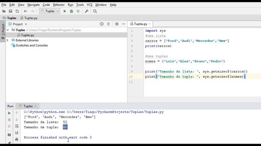The image size is (261, 146).
Task: Expand External Libraries node
Action: [x=7, y=40]
